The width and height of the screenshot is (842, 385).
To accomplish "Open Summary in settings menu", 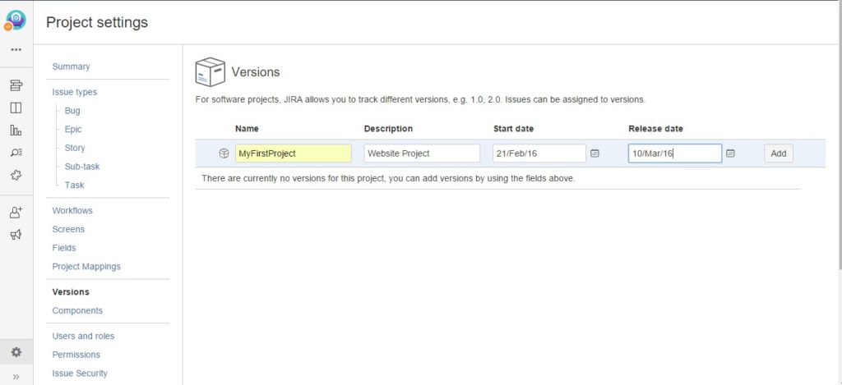I will (x=71, y=66).
